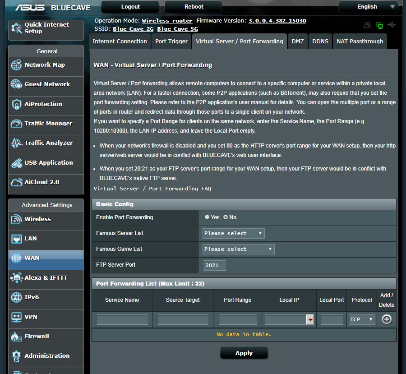Select No for Enable Port Forwarding
The width and height of the screenshot is (406, 374).
click(x=226, y=217)
